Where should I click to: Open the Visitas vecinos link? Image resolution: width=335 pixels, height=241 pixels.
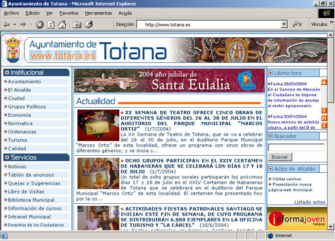tap(287, 179)
